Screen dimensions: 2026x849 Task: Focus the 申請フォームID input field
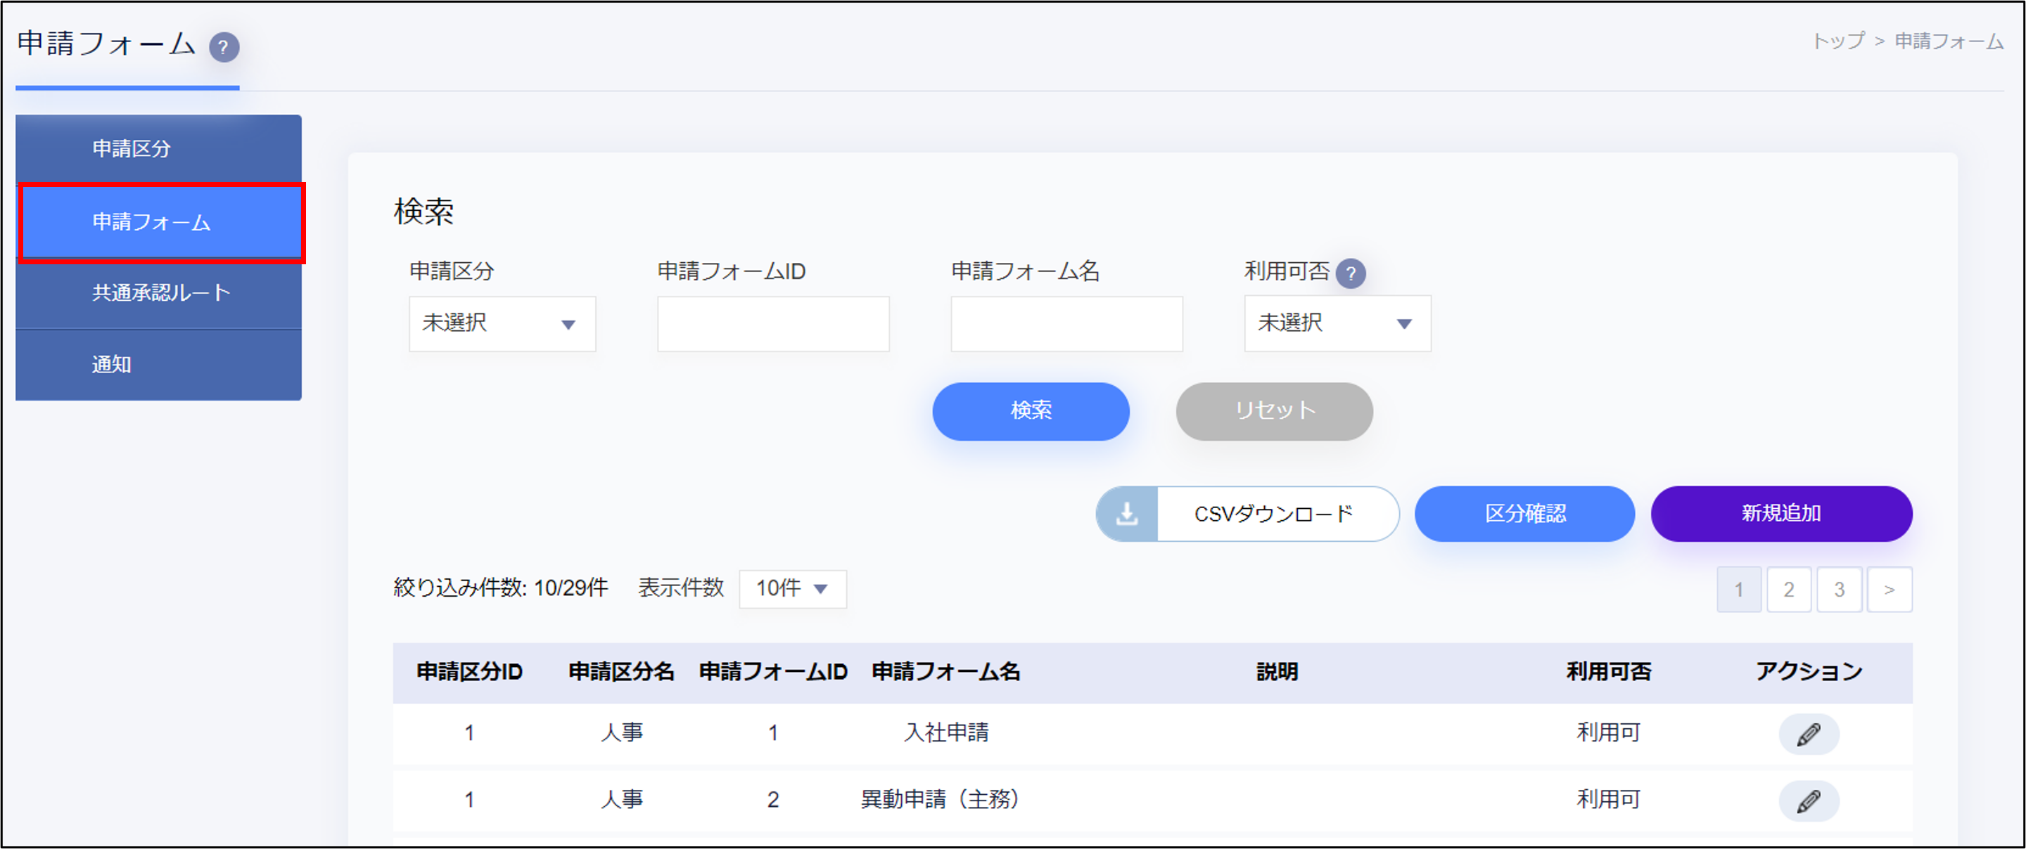click(x=772, y=324)
